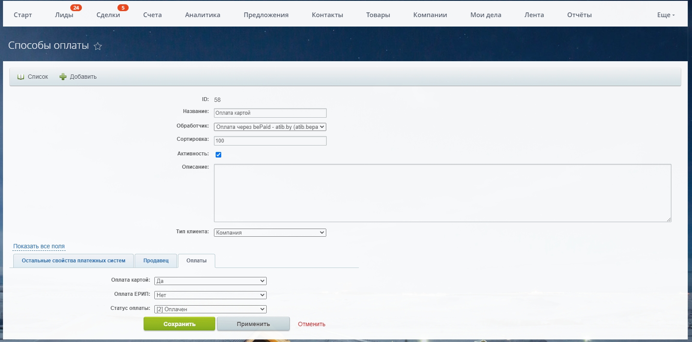Open the Обработчик dropdown
This screenshot has height=342, width=692.
click(x=270, y=127)
